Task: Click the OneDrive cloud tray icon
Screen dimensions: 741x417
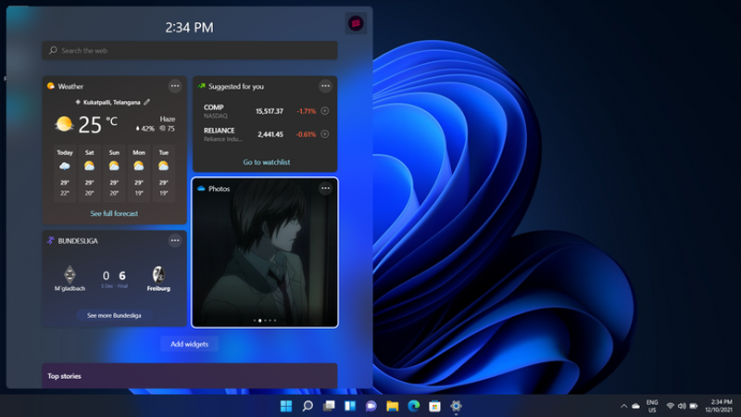Action: click(x=635, y=406)
